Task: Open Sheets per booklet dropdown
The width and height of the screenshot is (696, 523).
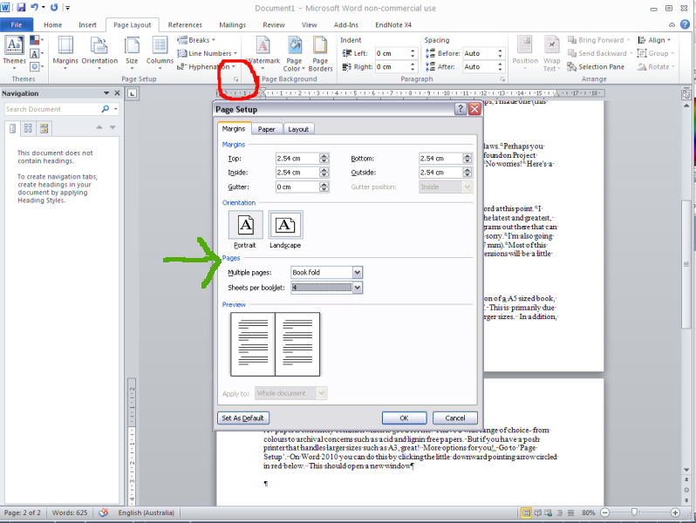Action: point(358,288)
